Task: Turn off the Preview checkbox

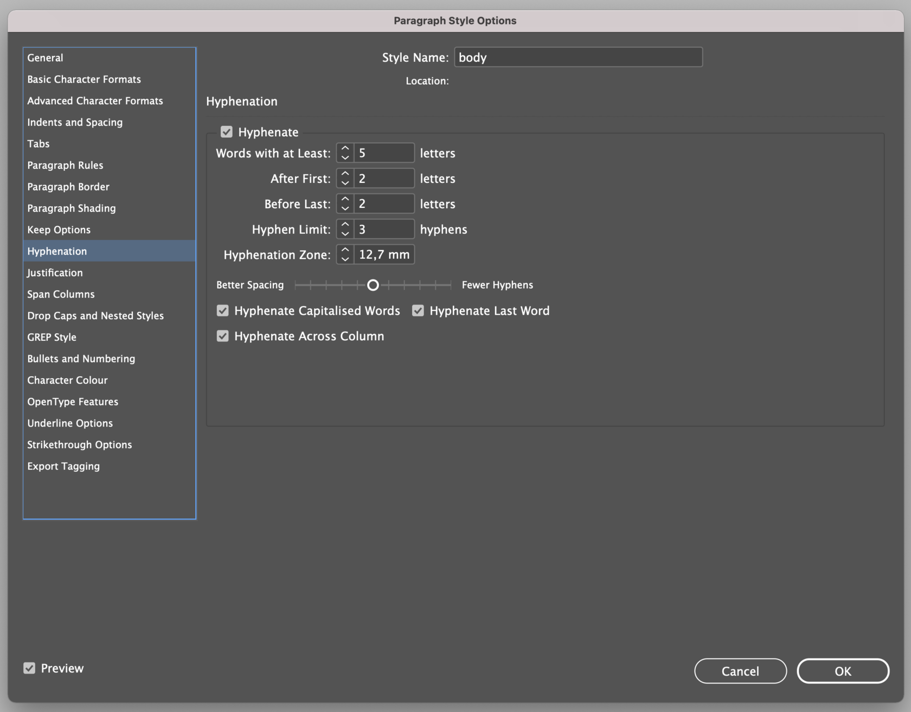Action: click(x=29, y=668)
